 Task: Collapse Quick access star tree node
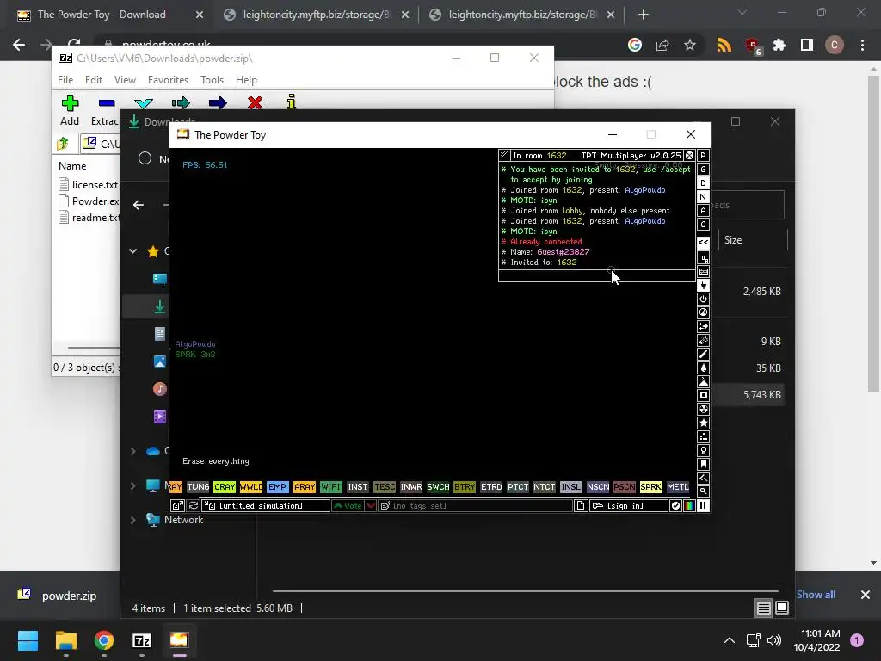click(x=133, y=251)
